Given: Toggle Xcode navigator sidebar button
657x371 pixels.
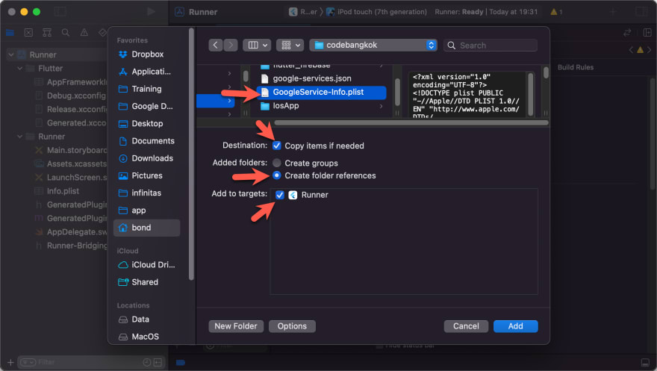Looking at the screenshot, I should [60, 12].
